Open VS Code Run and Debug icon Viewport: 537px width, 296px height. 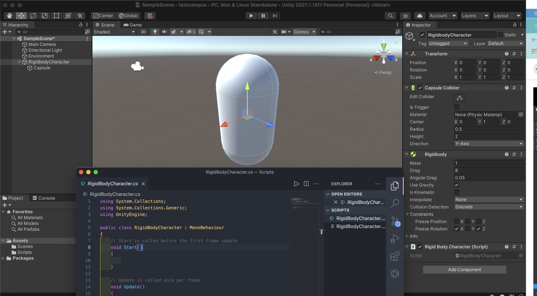coord(395,239)
